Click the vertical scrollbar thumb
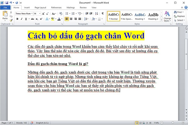The width and height of the screenshot is (188, 125). pos(186,54)
